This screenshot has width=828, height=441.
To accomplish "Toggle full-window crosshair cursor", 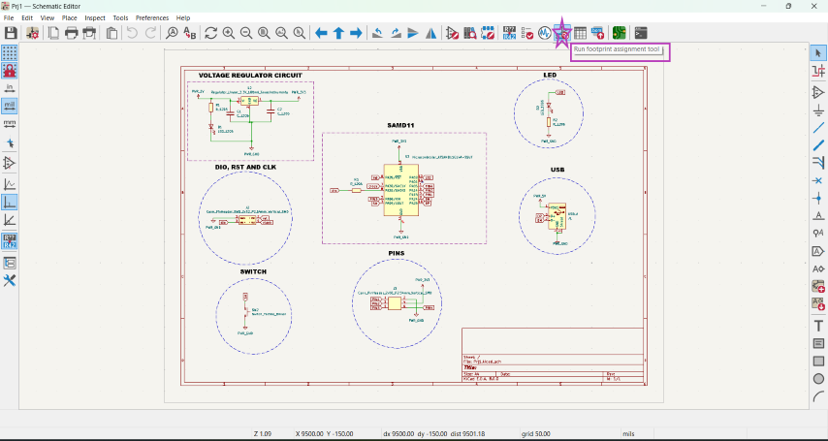I will pos(10,143).
